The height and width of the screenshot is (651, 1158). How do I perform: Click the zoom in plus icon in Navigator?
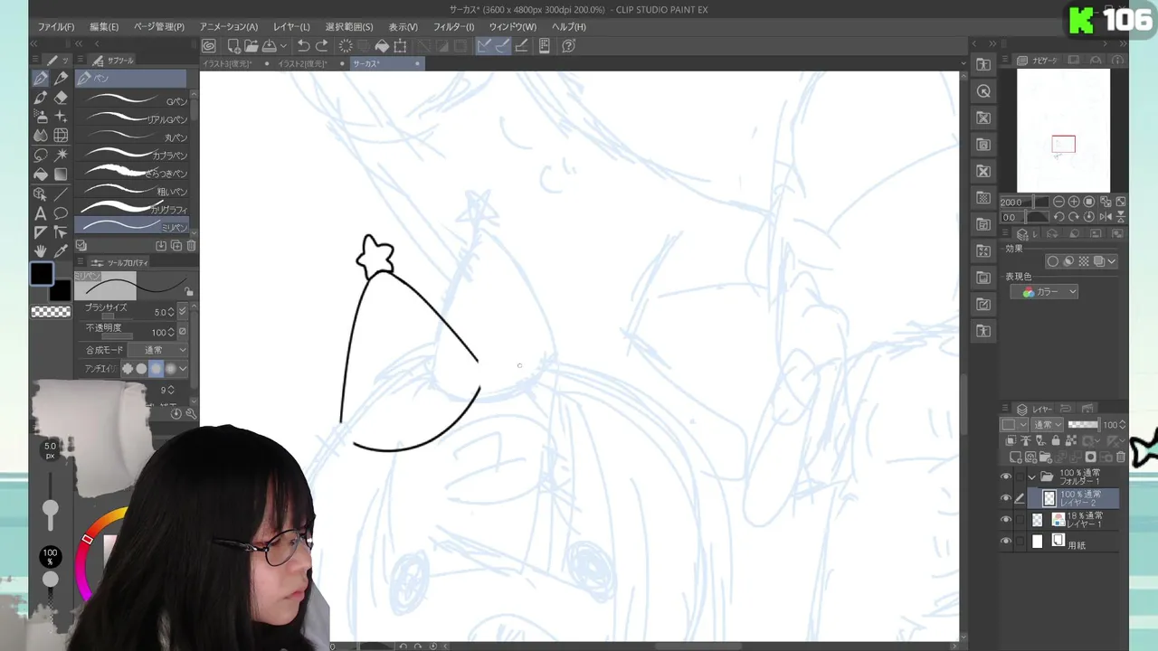coord(1074,202)
